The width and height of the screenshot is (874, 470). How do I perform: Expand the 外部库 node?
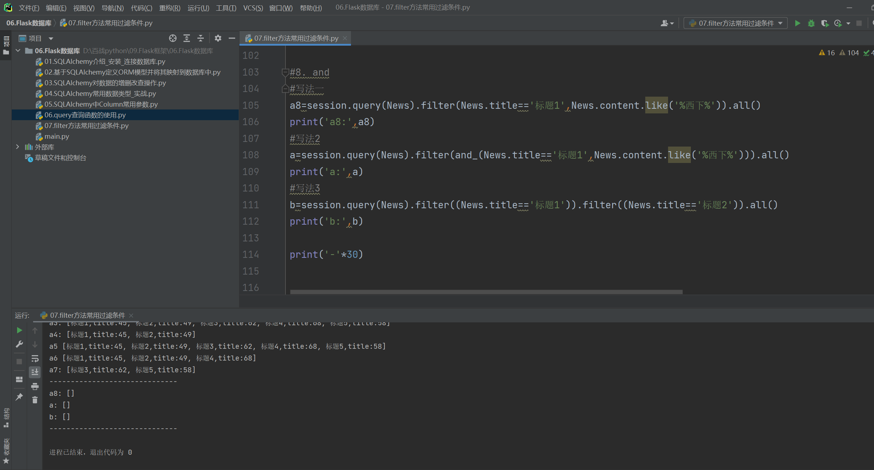(x=18, y=147)
